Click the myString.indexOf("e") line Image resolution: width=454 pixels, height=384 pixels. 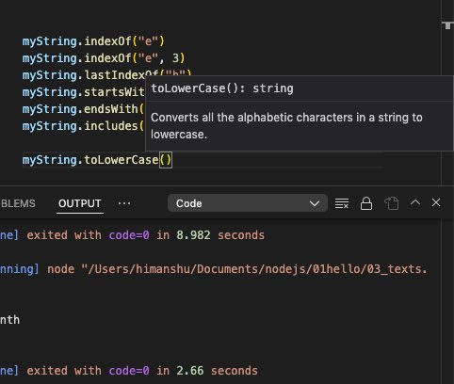point(93,41)
